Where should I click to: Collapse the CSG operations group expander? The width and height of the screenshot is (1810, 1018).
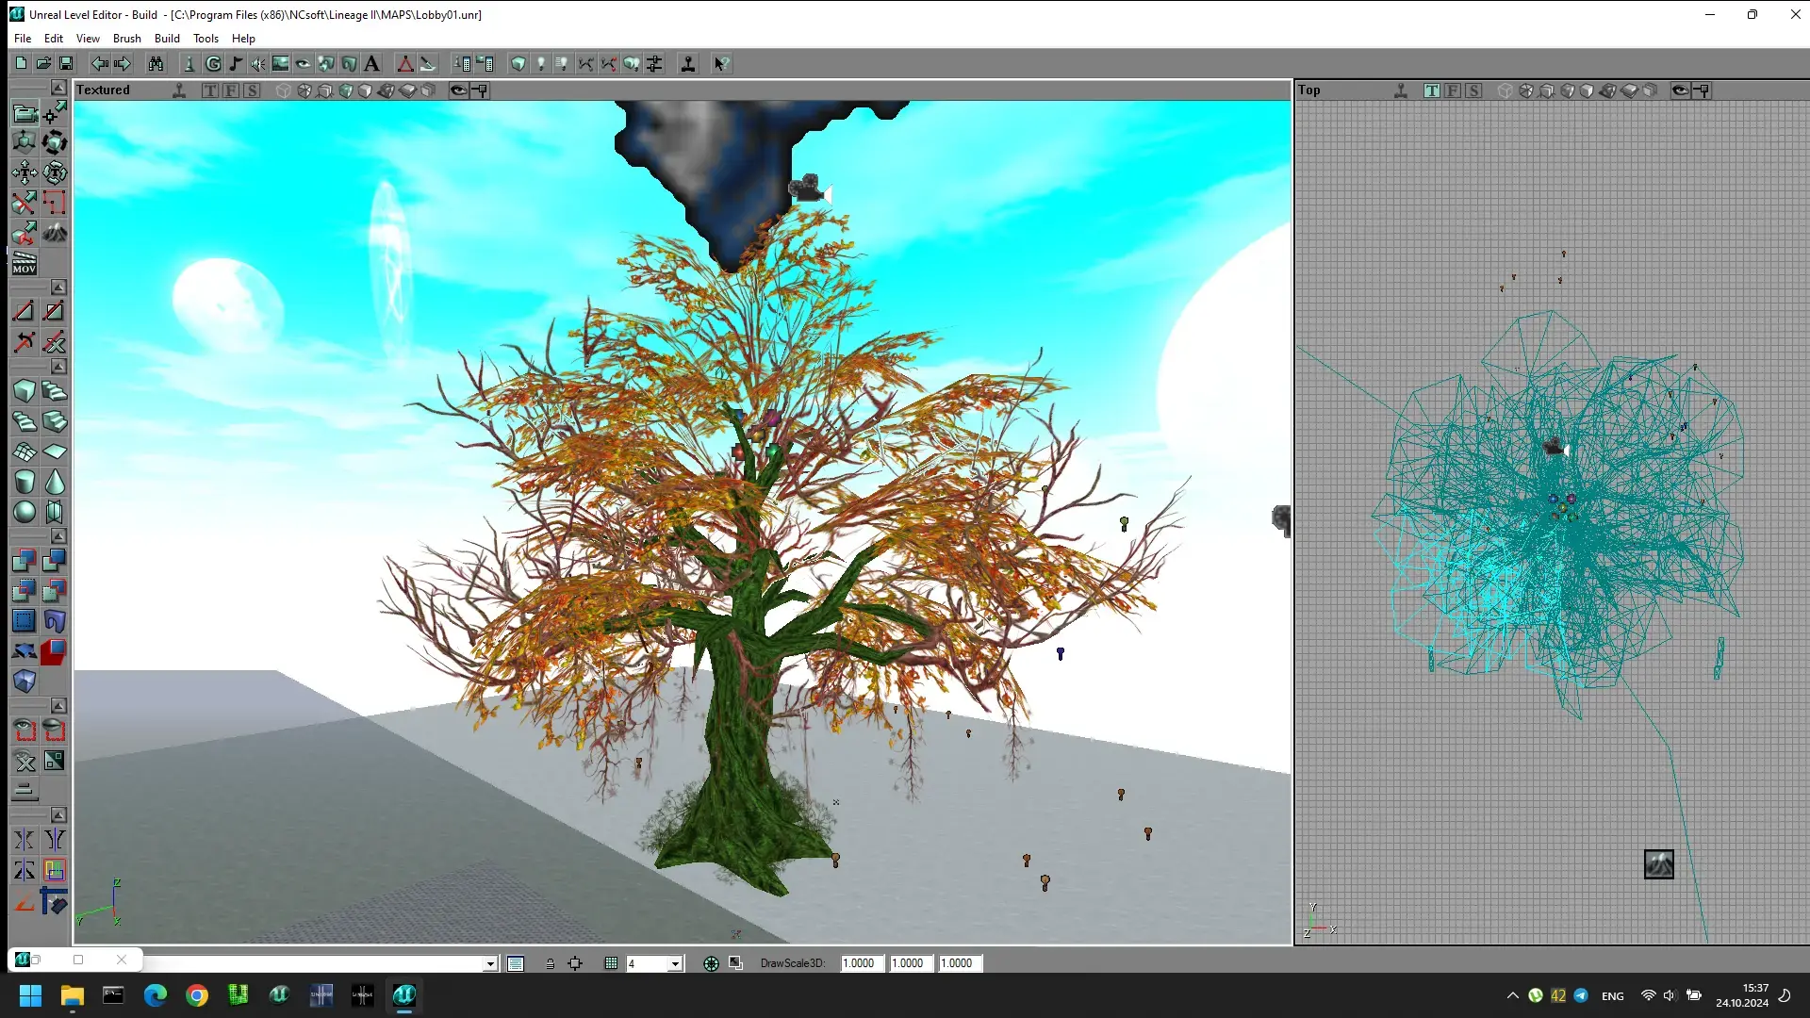(58, 536)
